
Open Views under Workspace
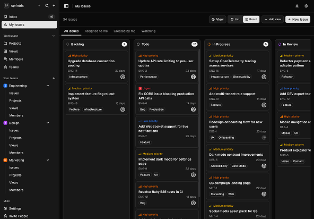click(x=30, y=52)
